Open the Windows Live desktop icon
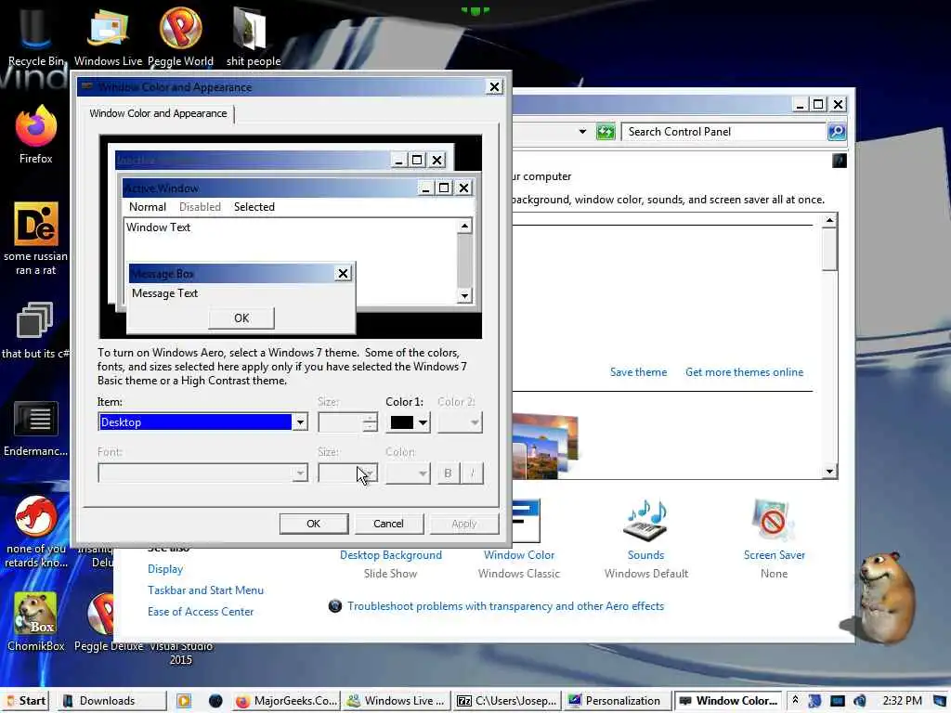Image resolution: width=951 pixels, height=713 pixels. 108,35
